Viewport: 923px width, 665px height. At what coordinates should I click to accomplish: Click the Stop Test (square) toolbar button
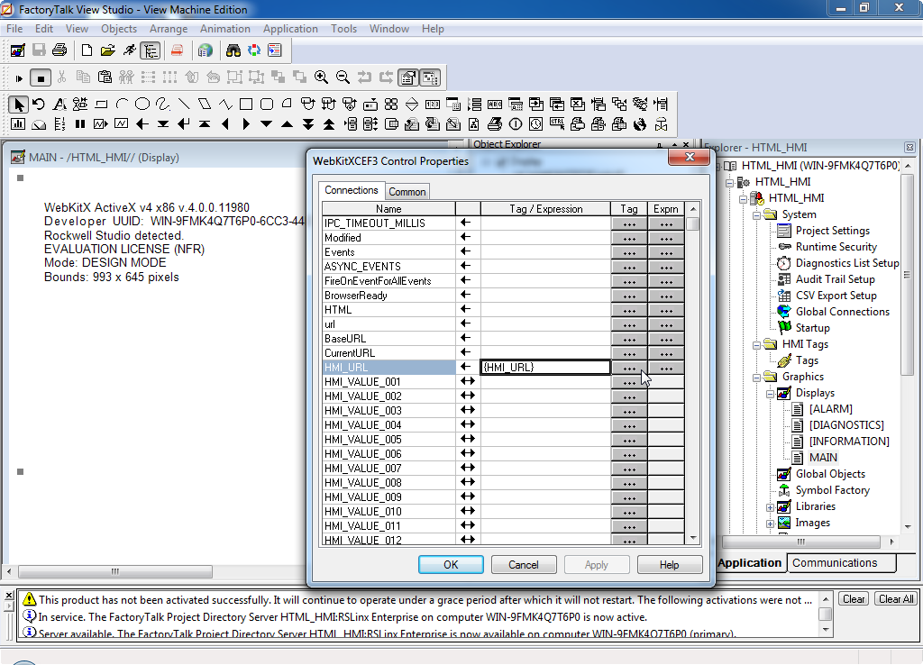40,77
